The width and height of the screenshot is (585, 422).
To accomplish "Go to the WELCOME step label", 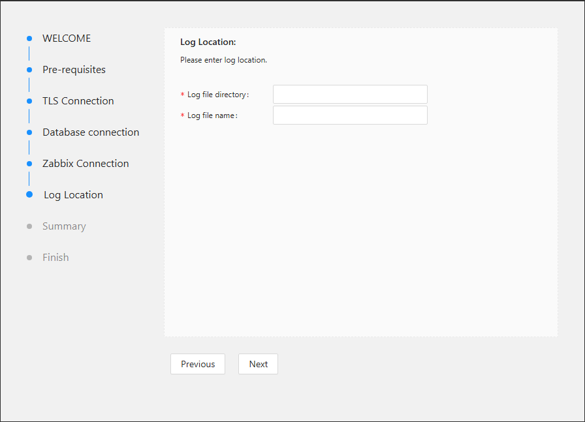I will [x=67, y=38].
